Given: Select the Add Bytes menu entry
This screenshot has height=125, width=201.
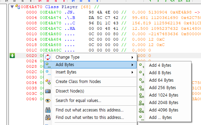Looking at the screenshot, I should [x=90, y=65].
